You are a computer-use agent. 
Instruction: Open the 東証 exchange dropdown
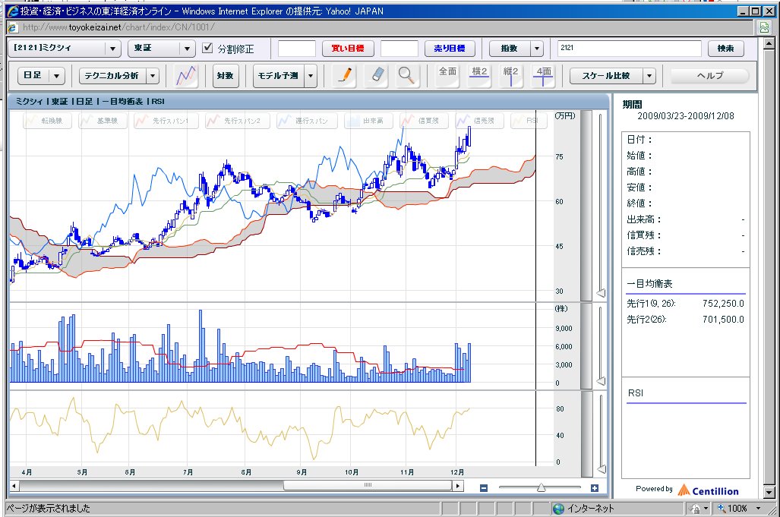click(161, 49)
